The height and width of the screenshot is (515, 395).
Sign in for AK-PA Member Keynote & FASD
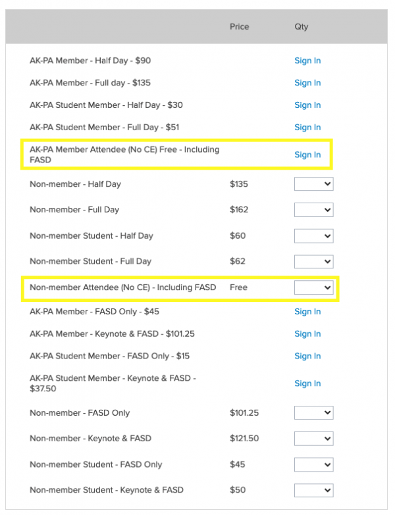tap(307, 334)
